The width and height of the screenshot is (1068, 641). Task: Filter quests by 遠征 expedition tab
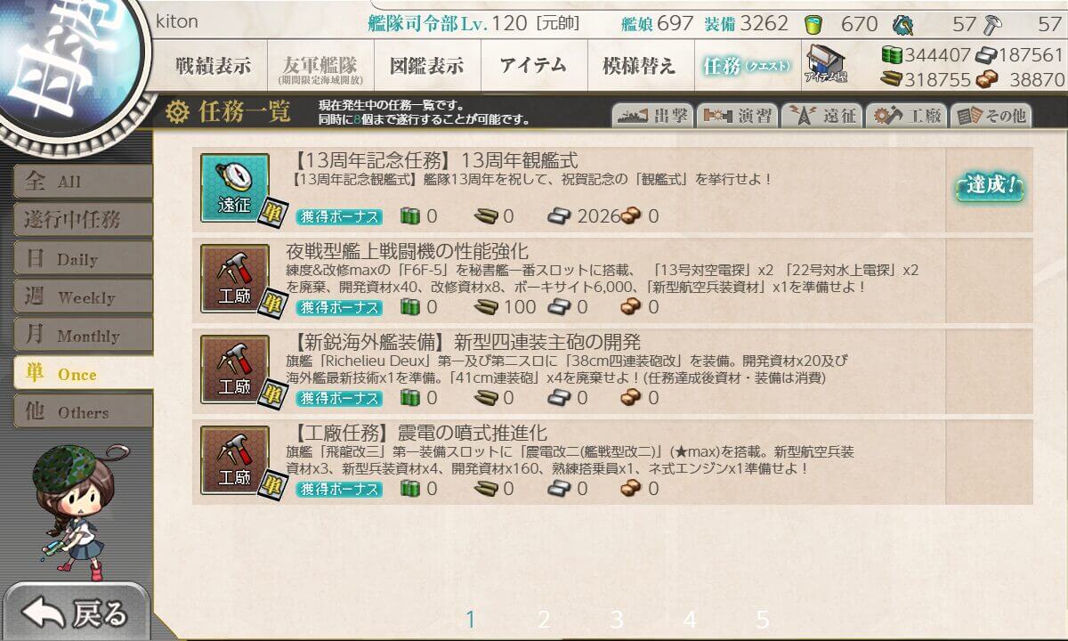821,116
